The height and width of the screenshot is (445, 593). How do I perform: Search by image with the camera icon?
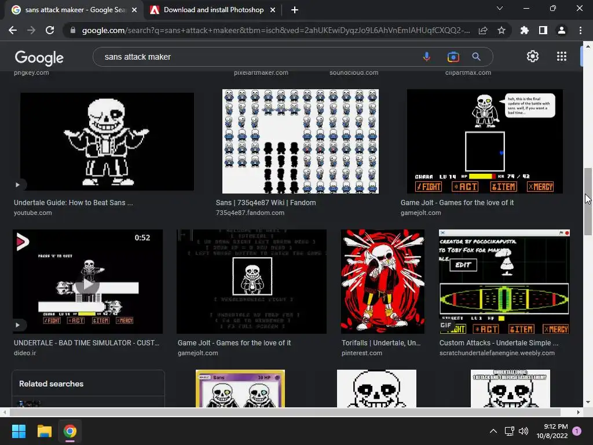(x=453, y=57)
